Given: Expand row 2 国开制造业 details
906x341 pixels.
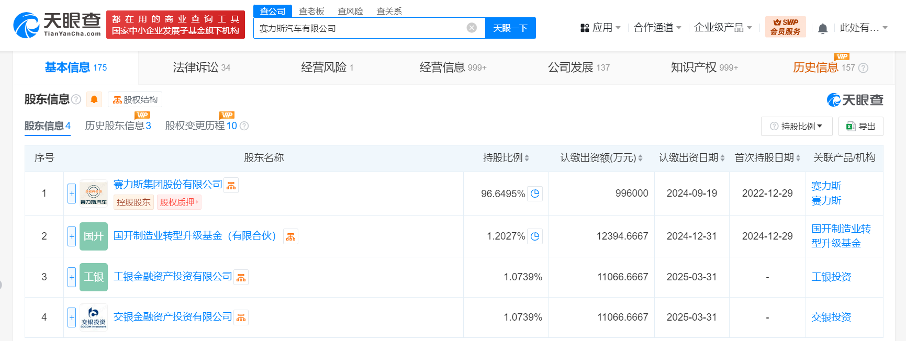Looking at the screenshot, I should (72, 236).
